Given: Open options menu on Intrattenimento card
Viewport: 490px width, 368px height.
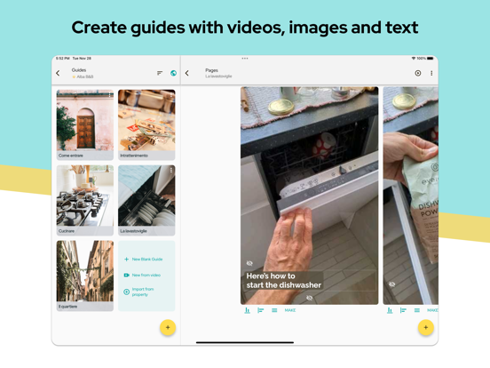Looking at the screenshot, I should pos(171,94).
